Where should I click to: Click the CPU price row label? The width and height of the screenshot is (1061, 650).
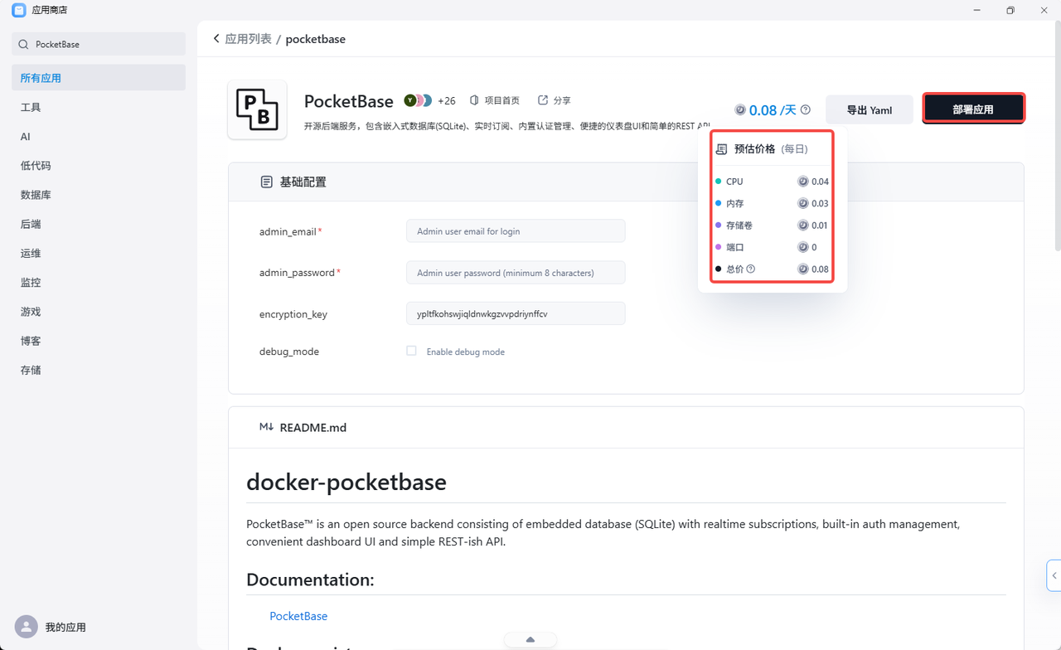(734, 182)
